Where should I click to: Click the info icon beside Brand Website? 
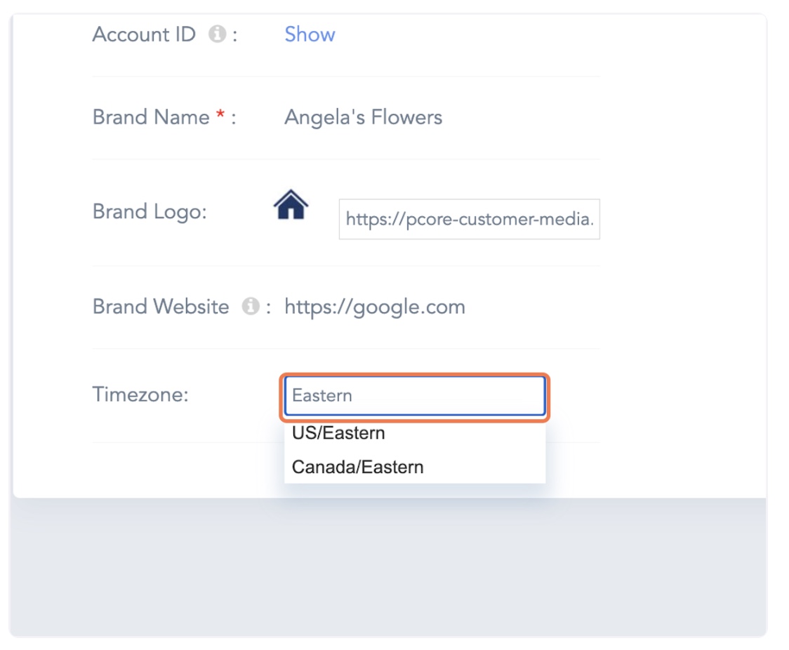point(250,307)
